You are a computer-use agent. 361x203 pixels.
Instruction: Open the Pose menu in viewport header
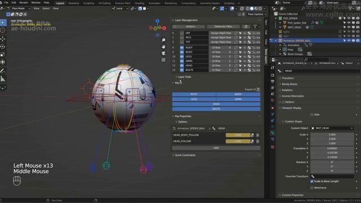point(56,8)
